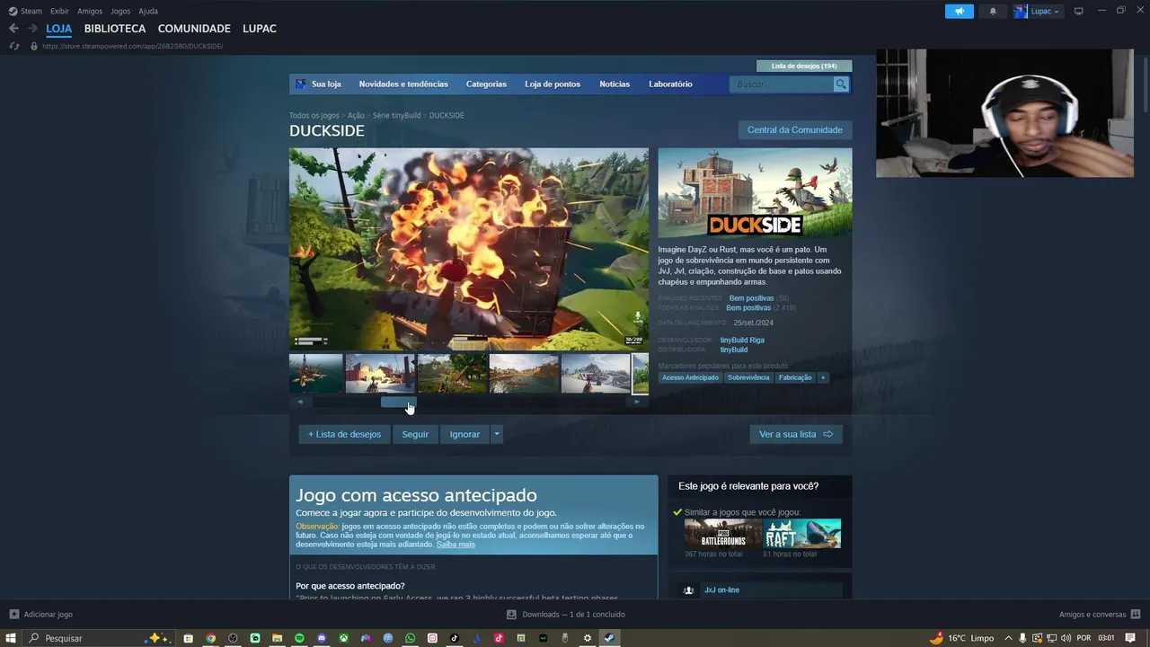1150x647 pixels.
Task: Open Amigos e conversas
Action: [1099, 615]
